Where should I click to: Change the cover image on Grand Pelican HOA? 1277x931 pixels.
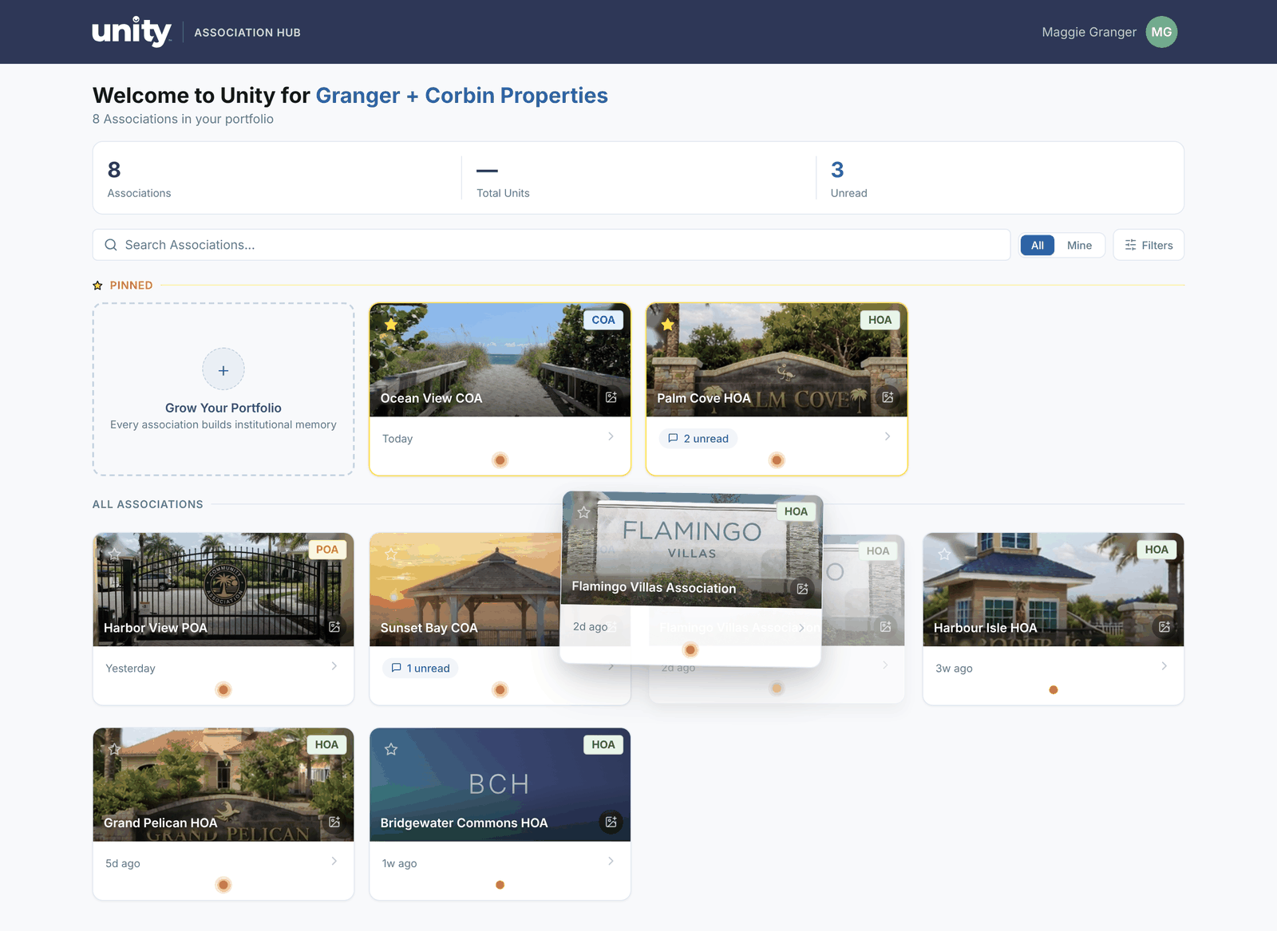(x=334, y=822)
